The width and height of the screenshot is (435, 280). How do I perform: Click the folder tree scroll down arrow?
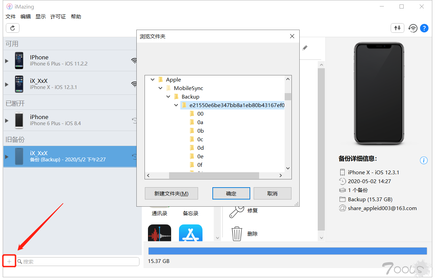pos(288,168)
